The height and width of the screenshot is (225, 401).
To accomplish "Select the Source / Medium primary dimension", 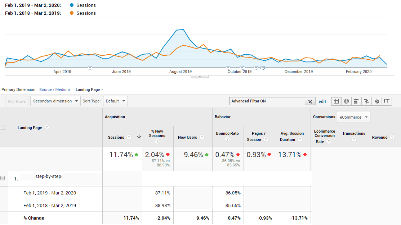I will [54, 89].
